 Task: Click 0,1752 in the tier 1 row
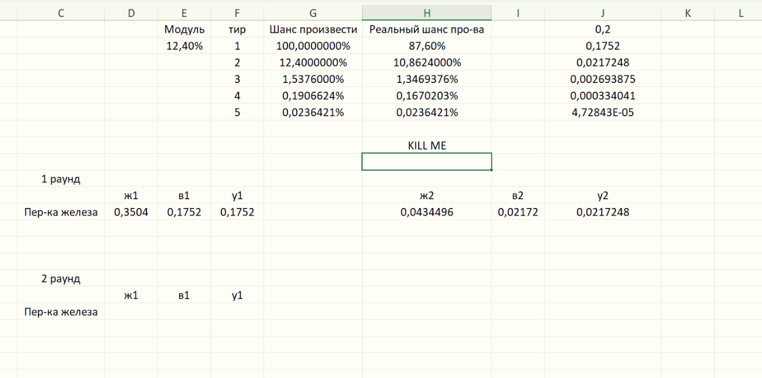click(603, 46)
